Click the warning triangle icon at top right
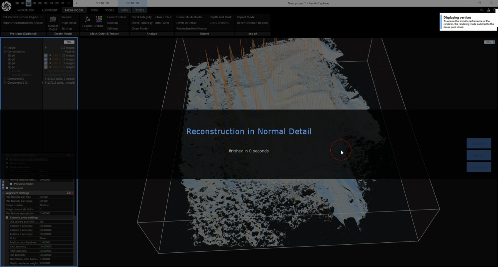The width and height of the screenshot is (498, 267). tap(488, 10)
